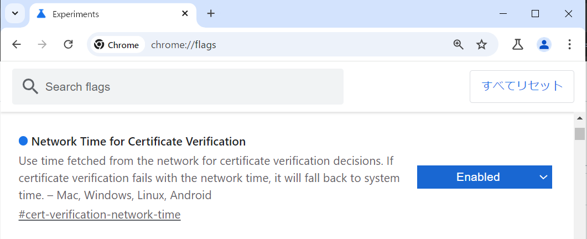Click the すべてリセット button
Viewport: 587px width, 239px height.
tap(522, 86)
